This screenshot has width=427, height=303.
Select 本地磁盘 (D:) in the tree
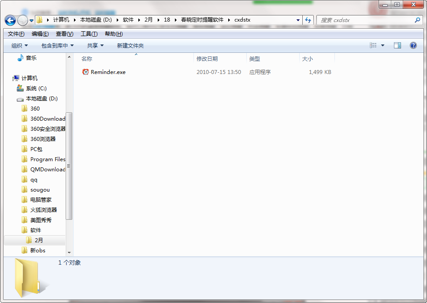coord(42,99)
